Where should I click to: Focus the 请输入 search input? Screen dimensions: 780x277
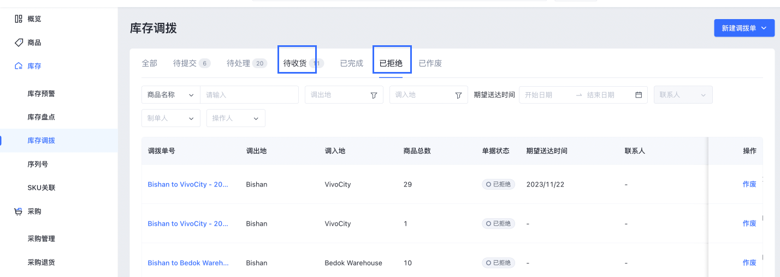pos(249,95)
